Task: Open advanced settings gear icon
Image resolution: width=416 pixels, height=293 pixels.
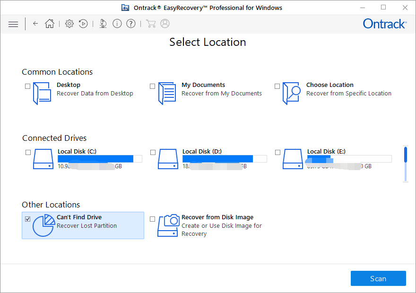Action: point(69,24)
